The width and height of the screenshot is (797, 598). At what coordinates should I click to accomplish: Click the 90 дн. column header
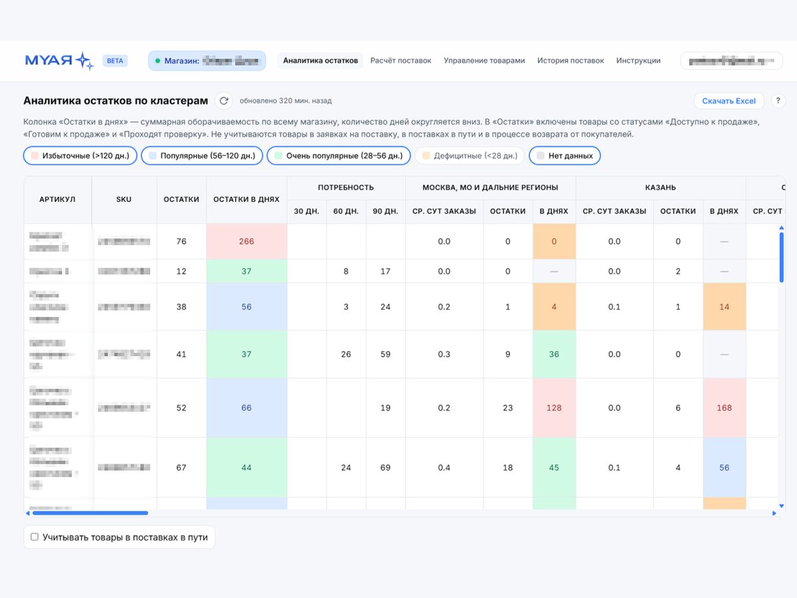click(385, 211)
